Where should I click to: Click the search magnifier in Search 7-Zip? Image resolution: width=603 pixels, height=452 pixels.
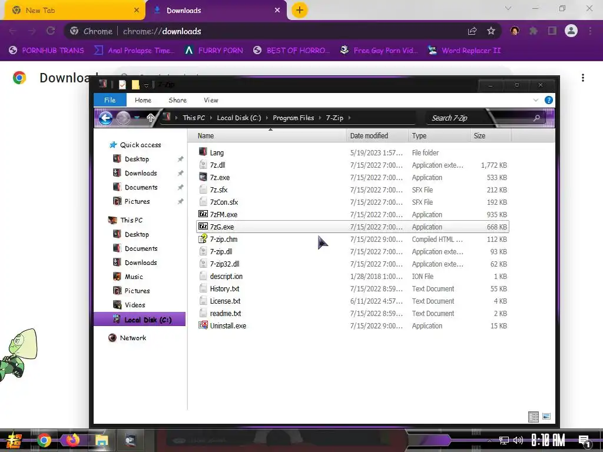tap(536, 118)
